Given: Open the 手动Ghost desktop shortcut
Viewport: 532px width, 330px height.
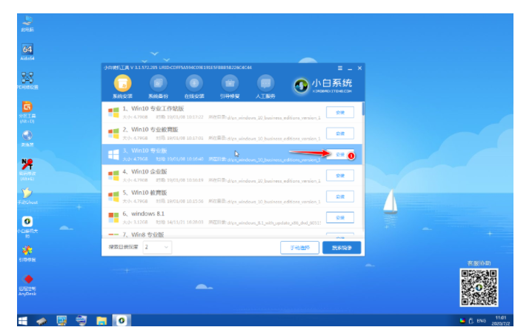Looking at the screenshot, I should pyautogui.click(x=27, y=196).
